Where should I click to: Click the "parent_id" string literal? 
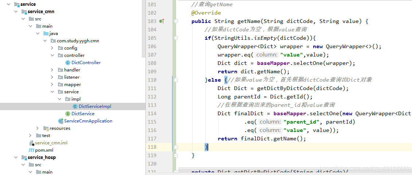[301, 122]
